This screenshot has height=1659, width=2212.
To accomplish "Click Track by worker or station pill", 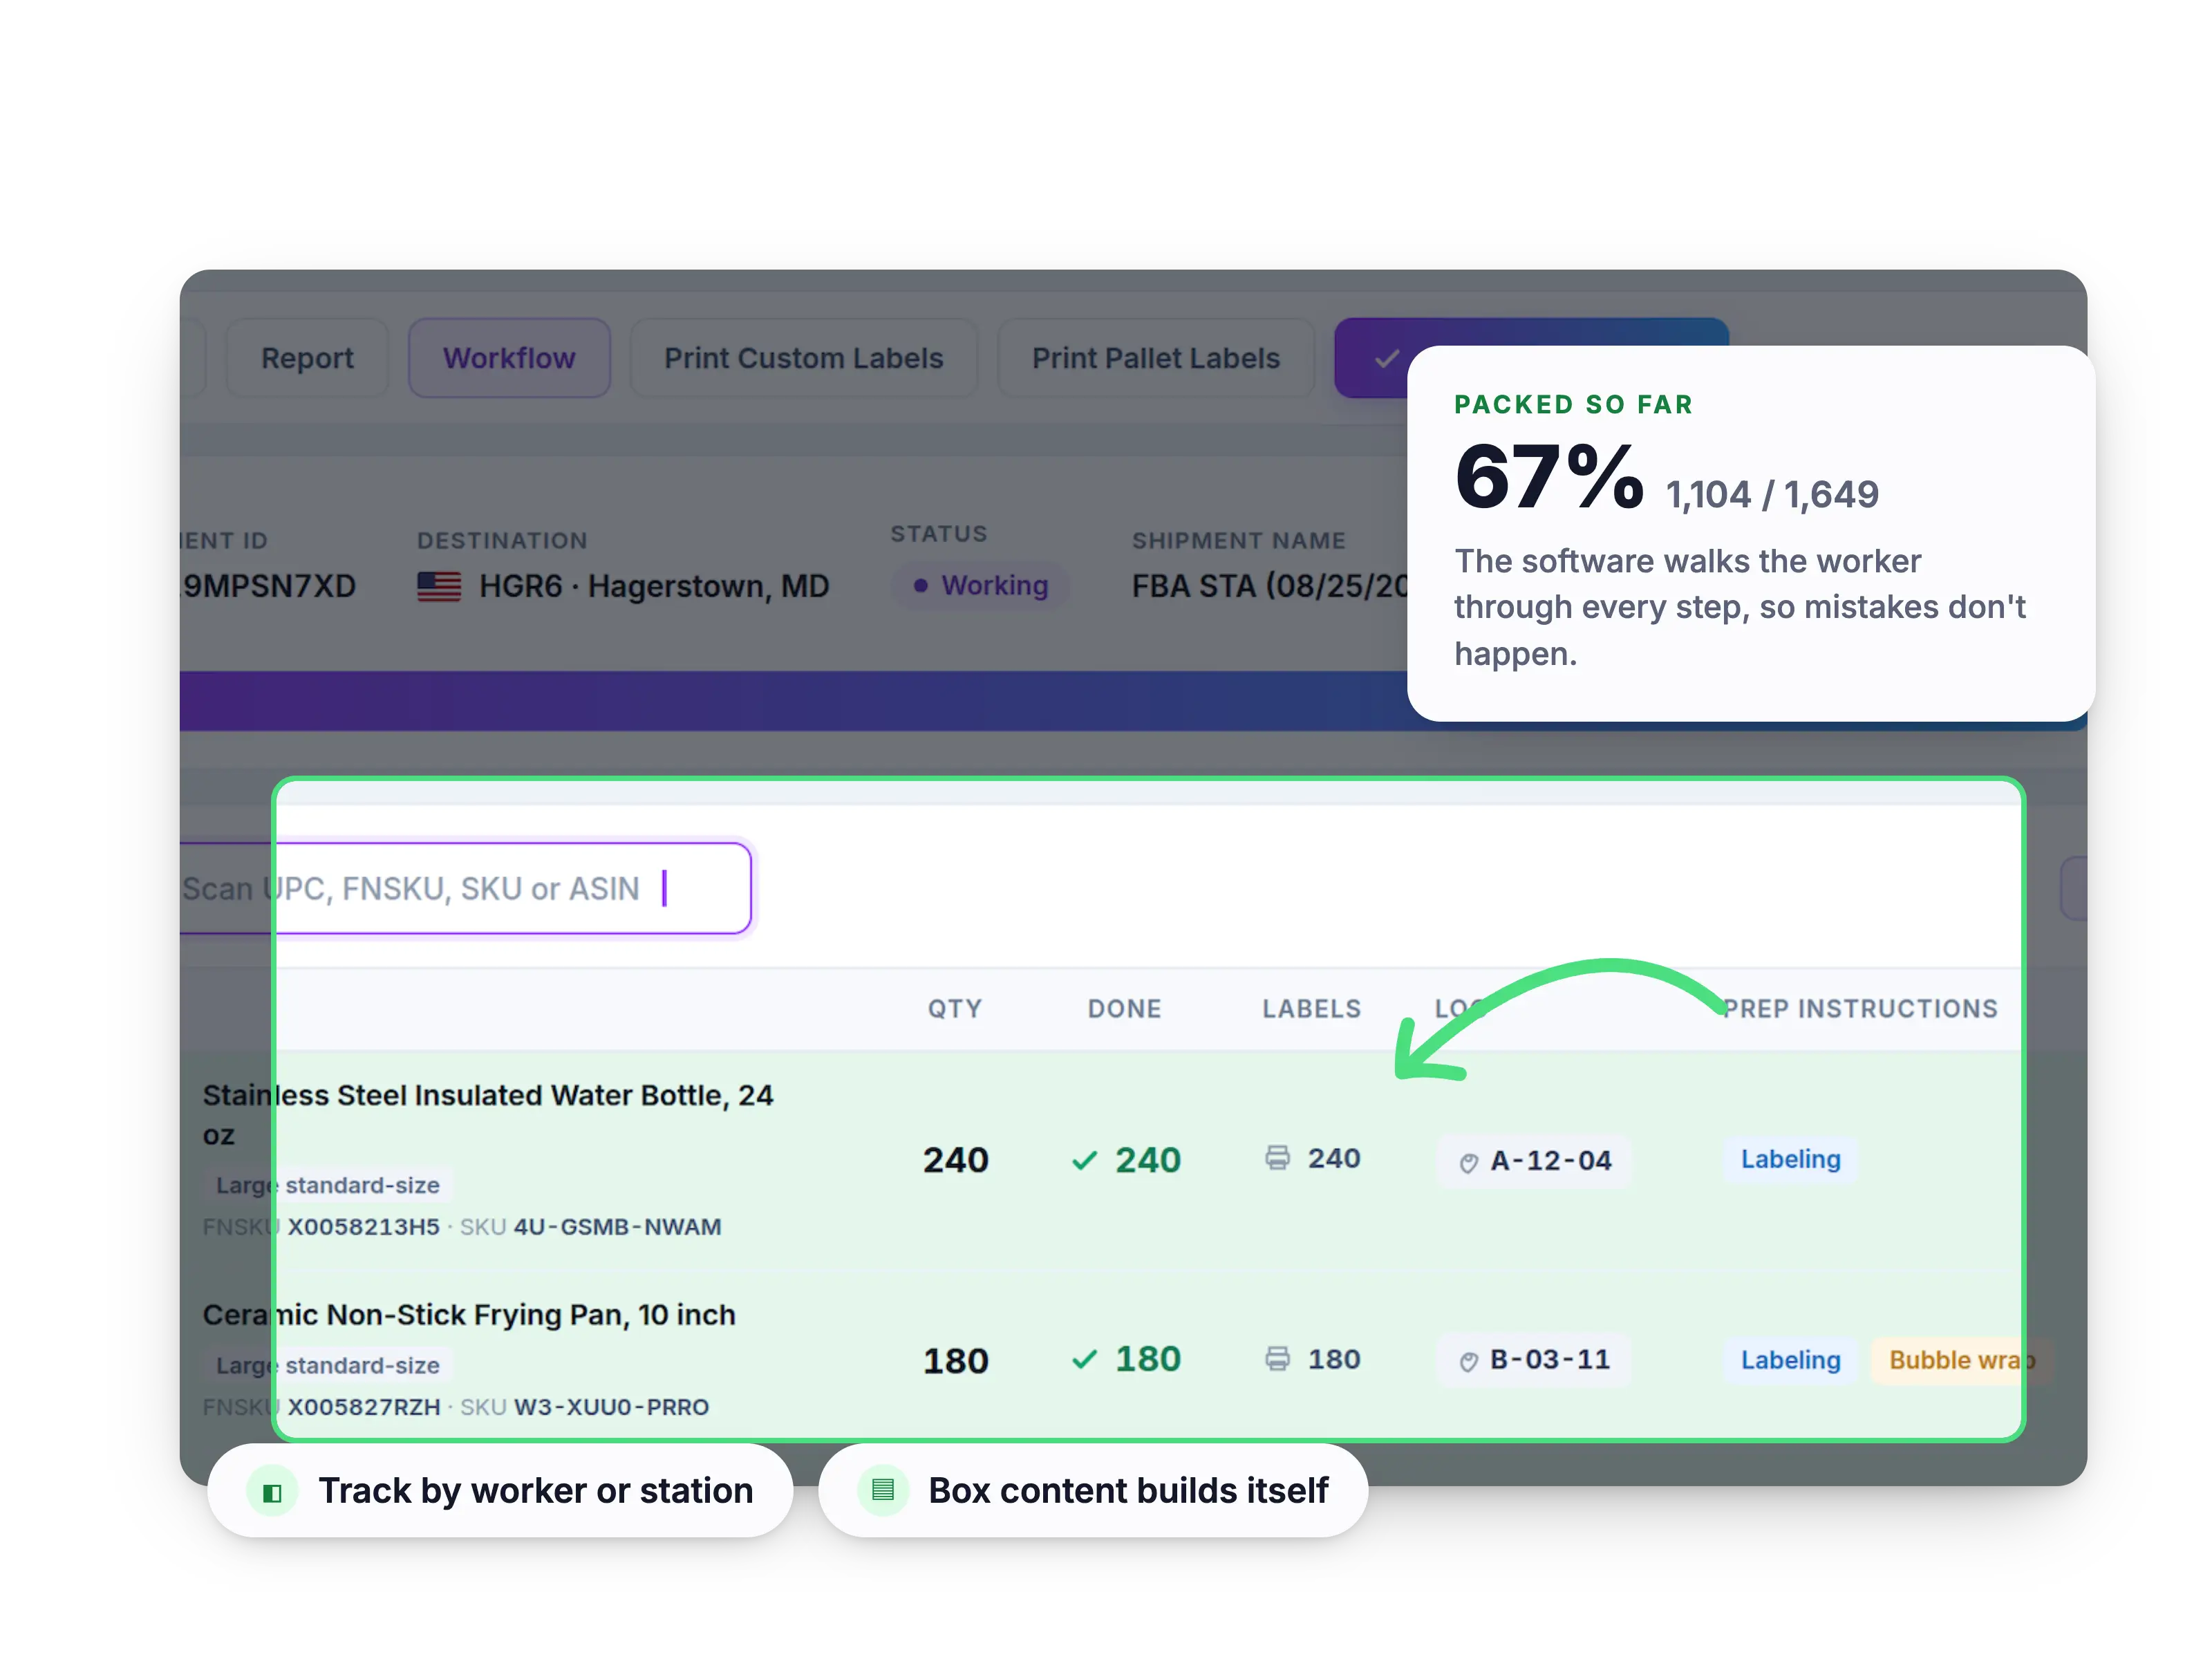I will tap(500, 1490).
